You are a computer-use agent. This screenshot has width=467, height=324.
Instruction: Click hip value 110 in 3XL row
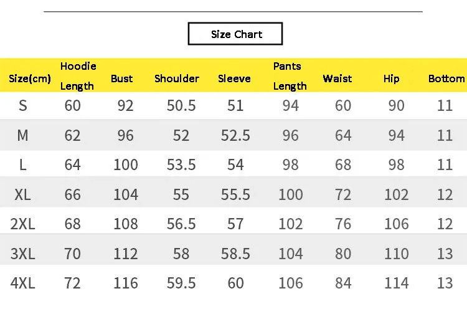click(397, 254)
